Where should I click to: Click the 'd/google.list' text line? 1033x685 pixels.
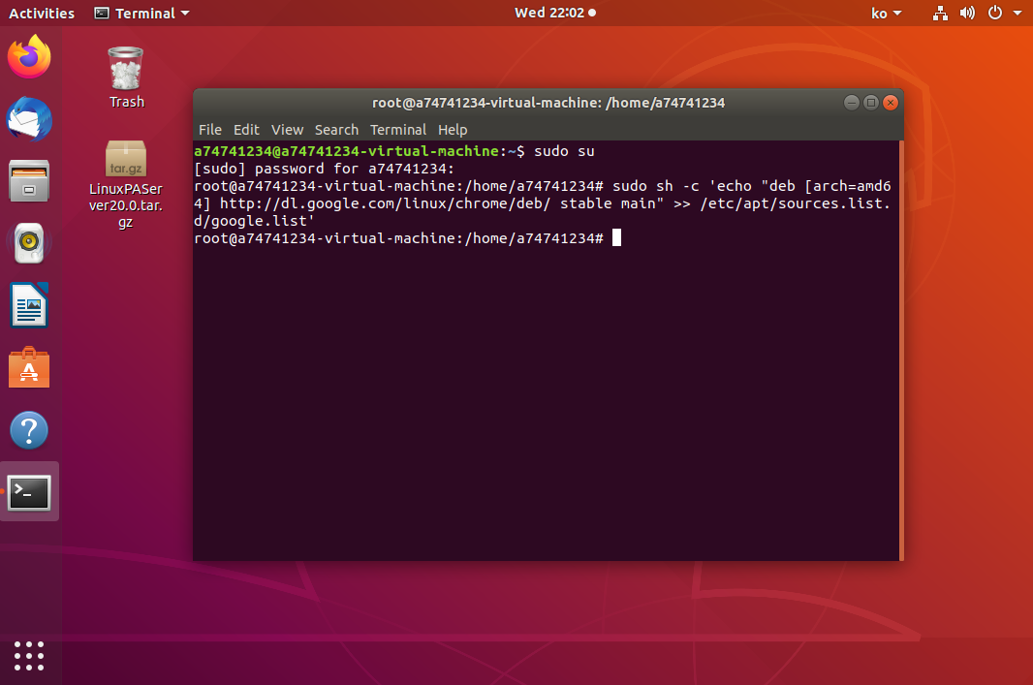click(254, 221)
